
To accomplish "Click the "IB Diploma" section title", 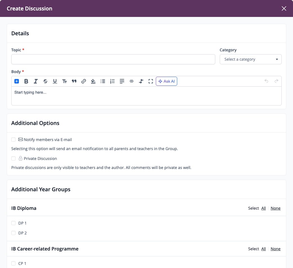I will click(24, 208).
